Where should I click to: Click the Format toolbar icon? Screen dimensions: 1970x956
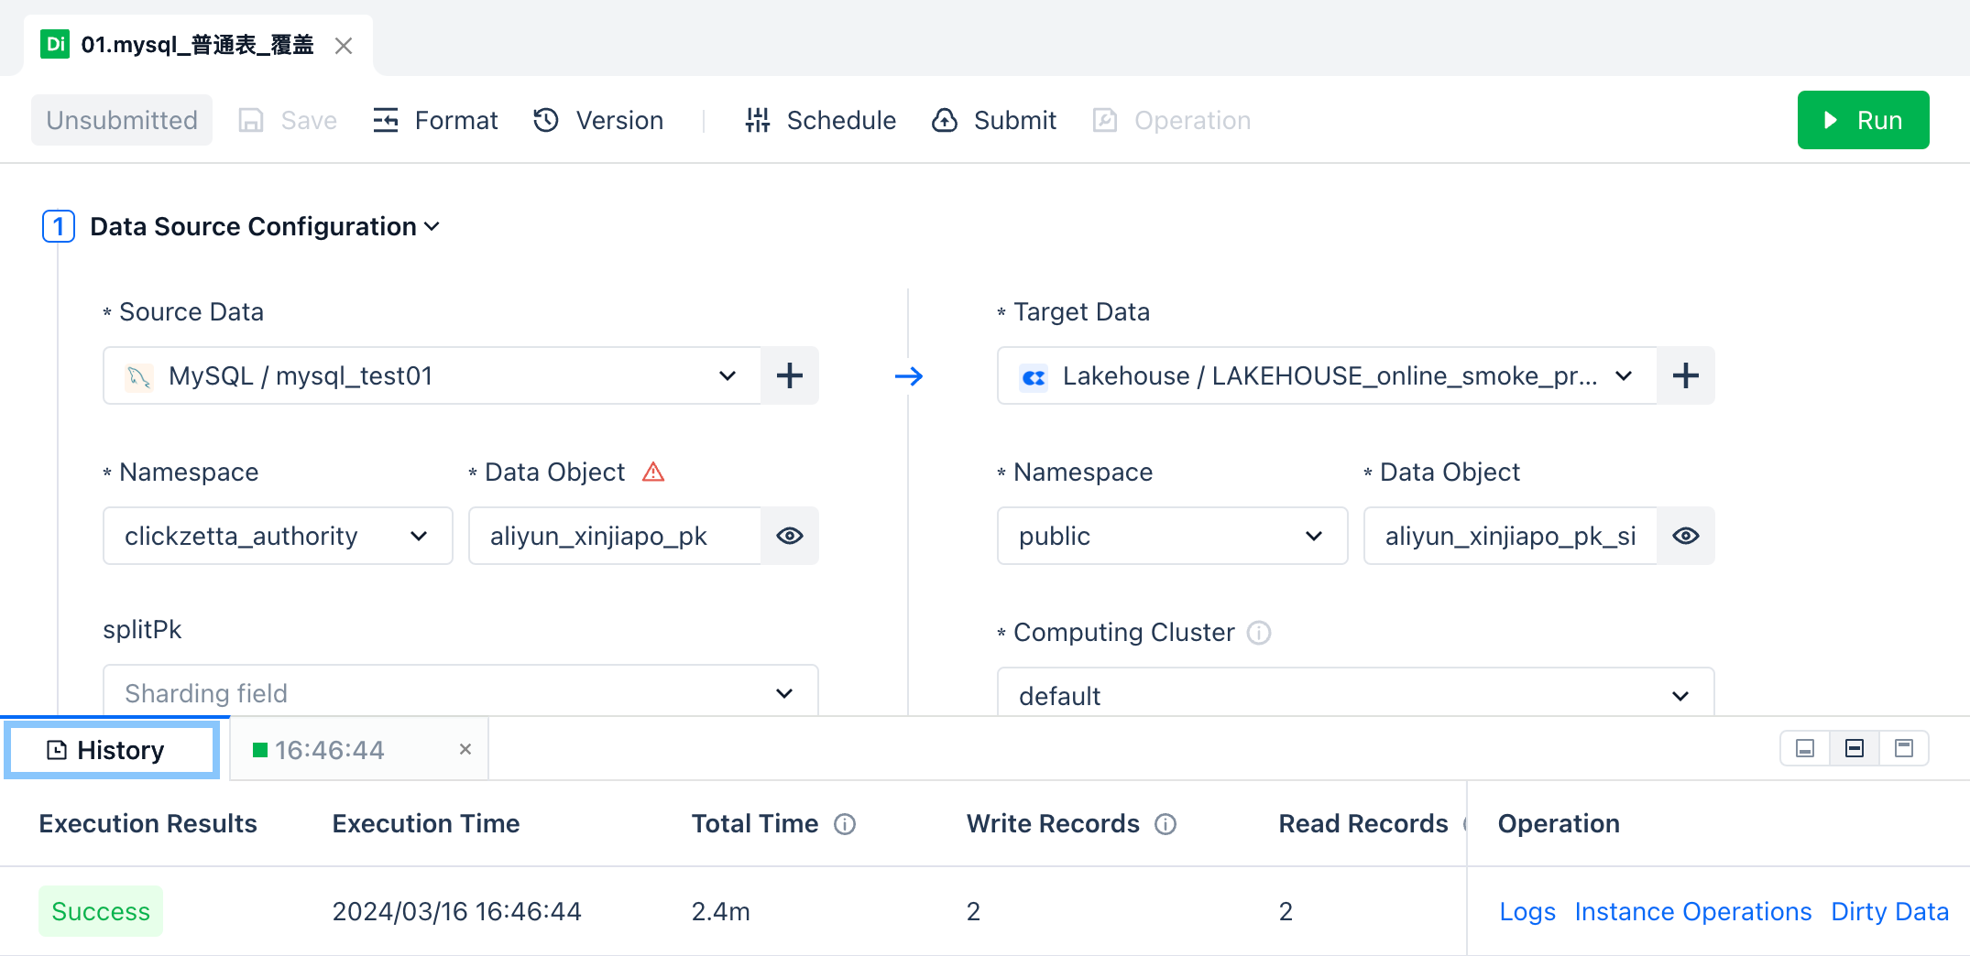386,120
